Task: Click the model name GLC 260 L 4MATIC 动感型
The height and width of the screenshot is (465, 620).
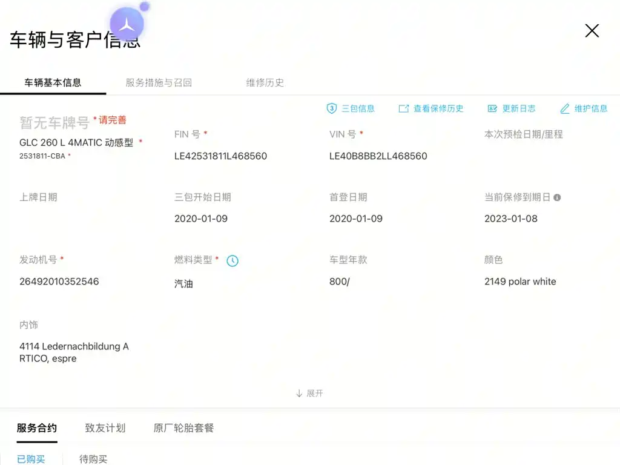Action: point(76,143)
